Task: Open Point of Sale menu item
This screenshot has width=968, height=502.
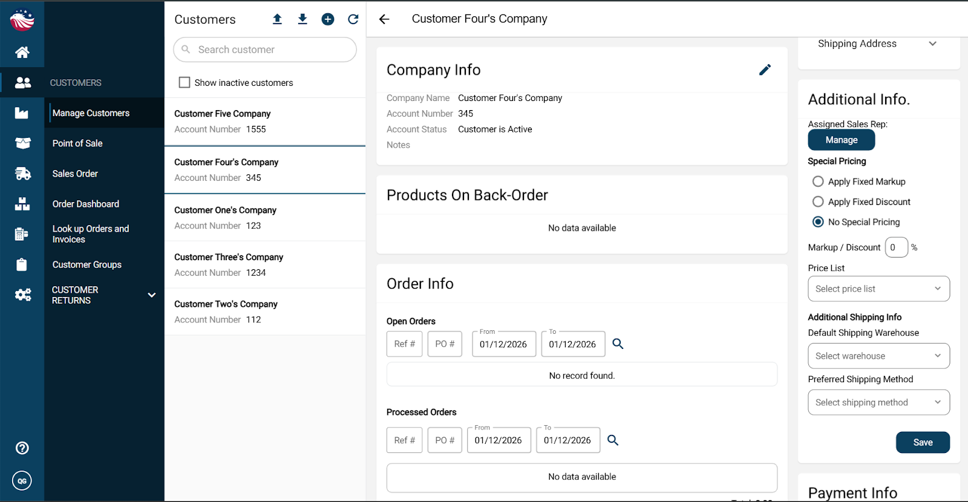Action: click(x=77, y=143)
